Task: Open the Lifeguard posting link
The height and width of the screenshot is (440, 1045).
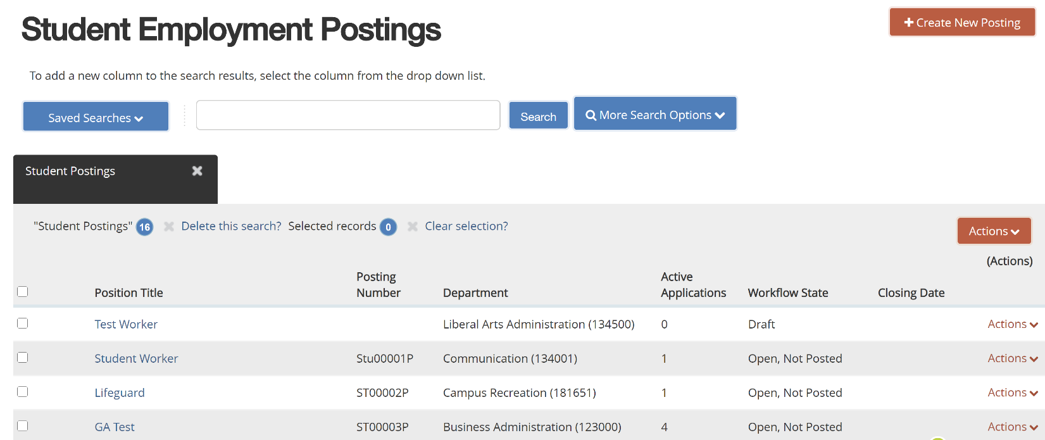Action: click(120, 393)
